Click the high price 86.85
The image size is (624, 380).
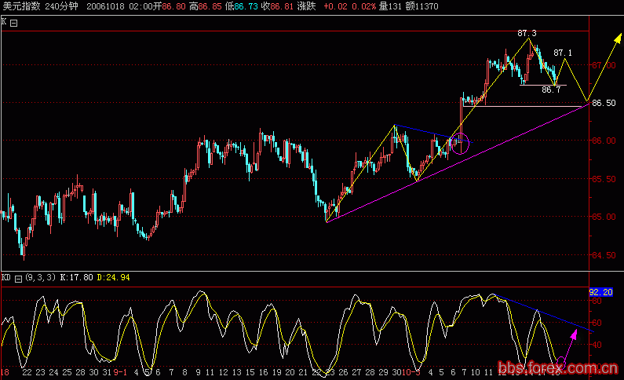[x=210, y=6]
